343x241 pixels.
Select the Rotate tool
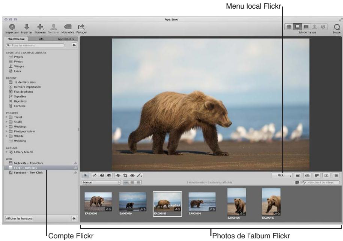(x=95, y=176)
